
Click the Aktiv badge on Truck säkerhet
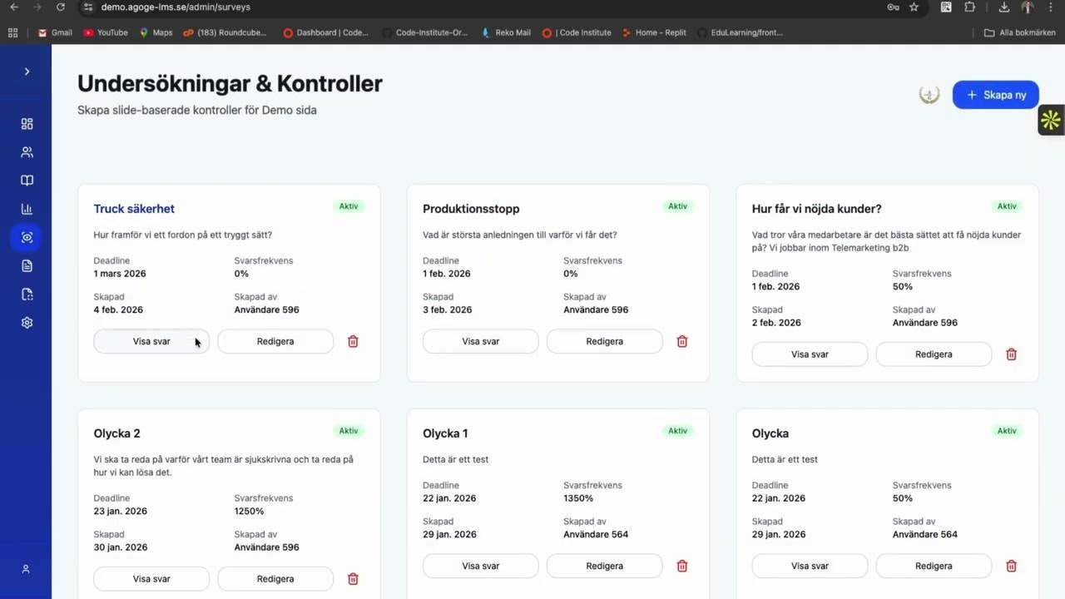pyautogui.click(x=349, y=206)
